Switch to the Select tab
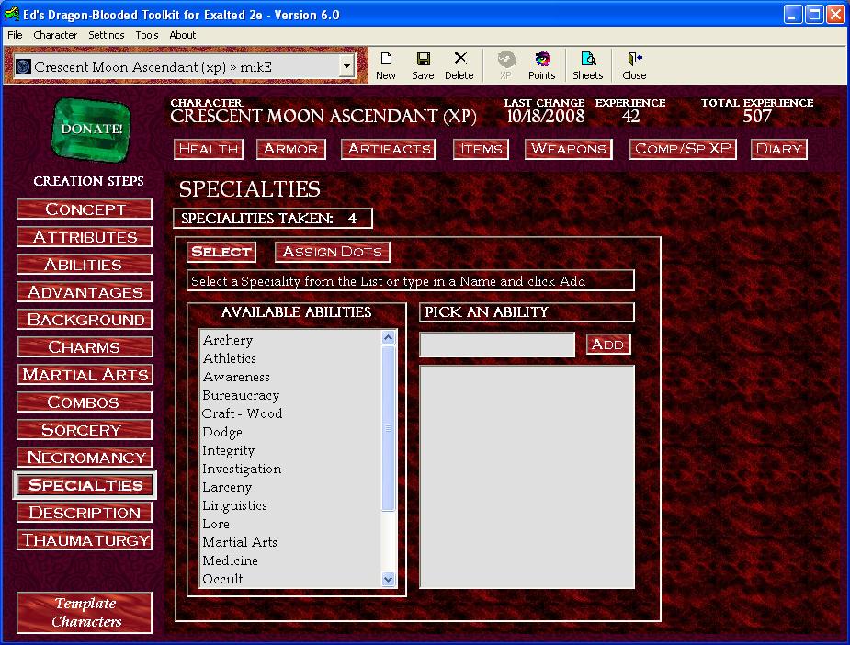This screenshot has height=645, width=850. [221, 252]
